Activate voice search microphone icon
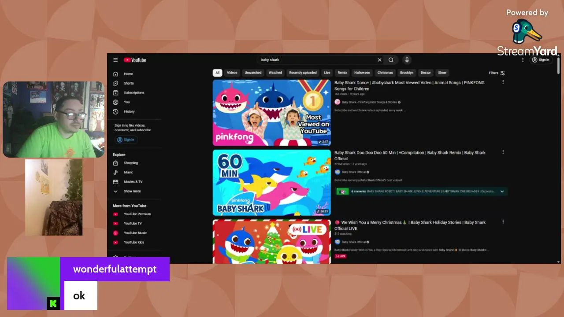 [407, 60]
